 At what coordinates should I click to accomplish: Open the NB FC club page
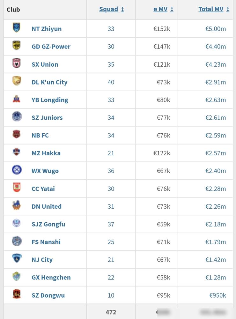40,135
